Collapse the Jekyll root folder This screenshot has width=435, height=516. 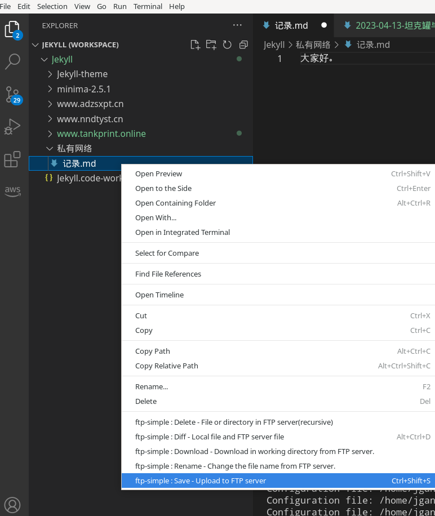[44, 60]
